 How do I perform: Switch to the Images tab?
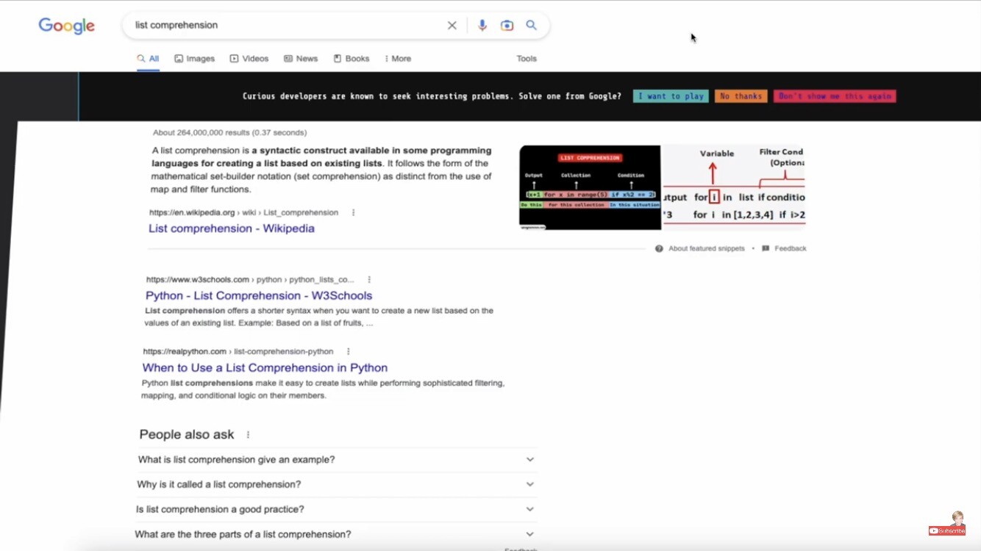[x=194, y=59]
